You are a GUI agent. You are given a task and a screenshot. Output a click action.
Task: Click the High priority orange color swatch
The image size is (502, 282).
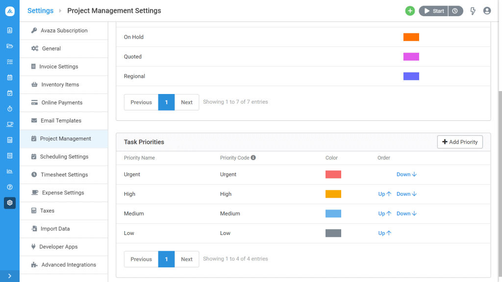tap(333, 194)
